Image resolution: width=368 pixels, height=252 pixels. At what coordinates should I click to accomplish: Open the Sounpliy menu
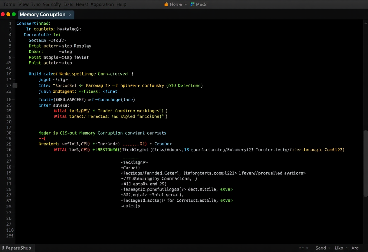pos(52,5)
